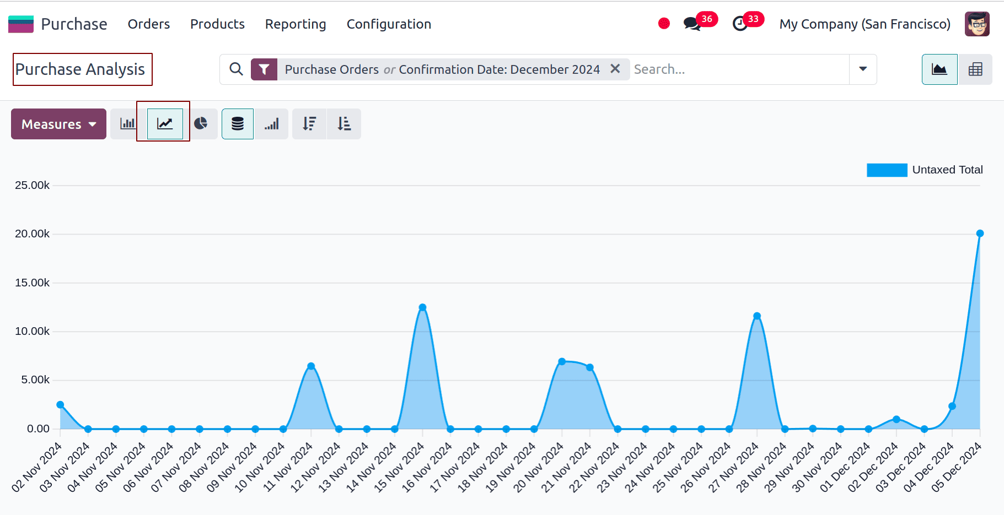Viewport: 1004px width, 515px height.
Task: Select the pie chart type
Action: click(201, 124)
